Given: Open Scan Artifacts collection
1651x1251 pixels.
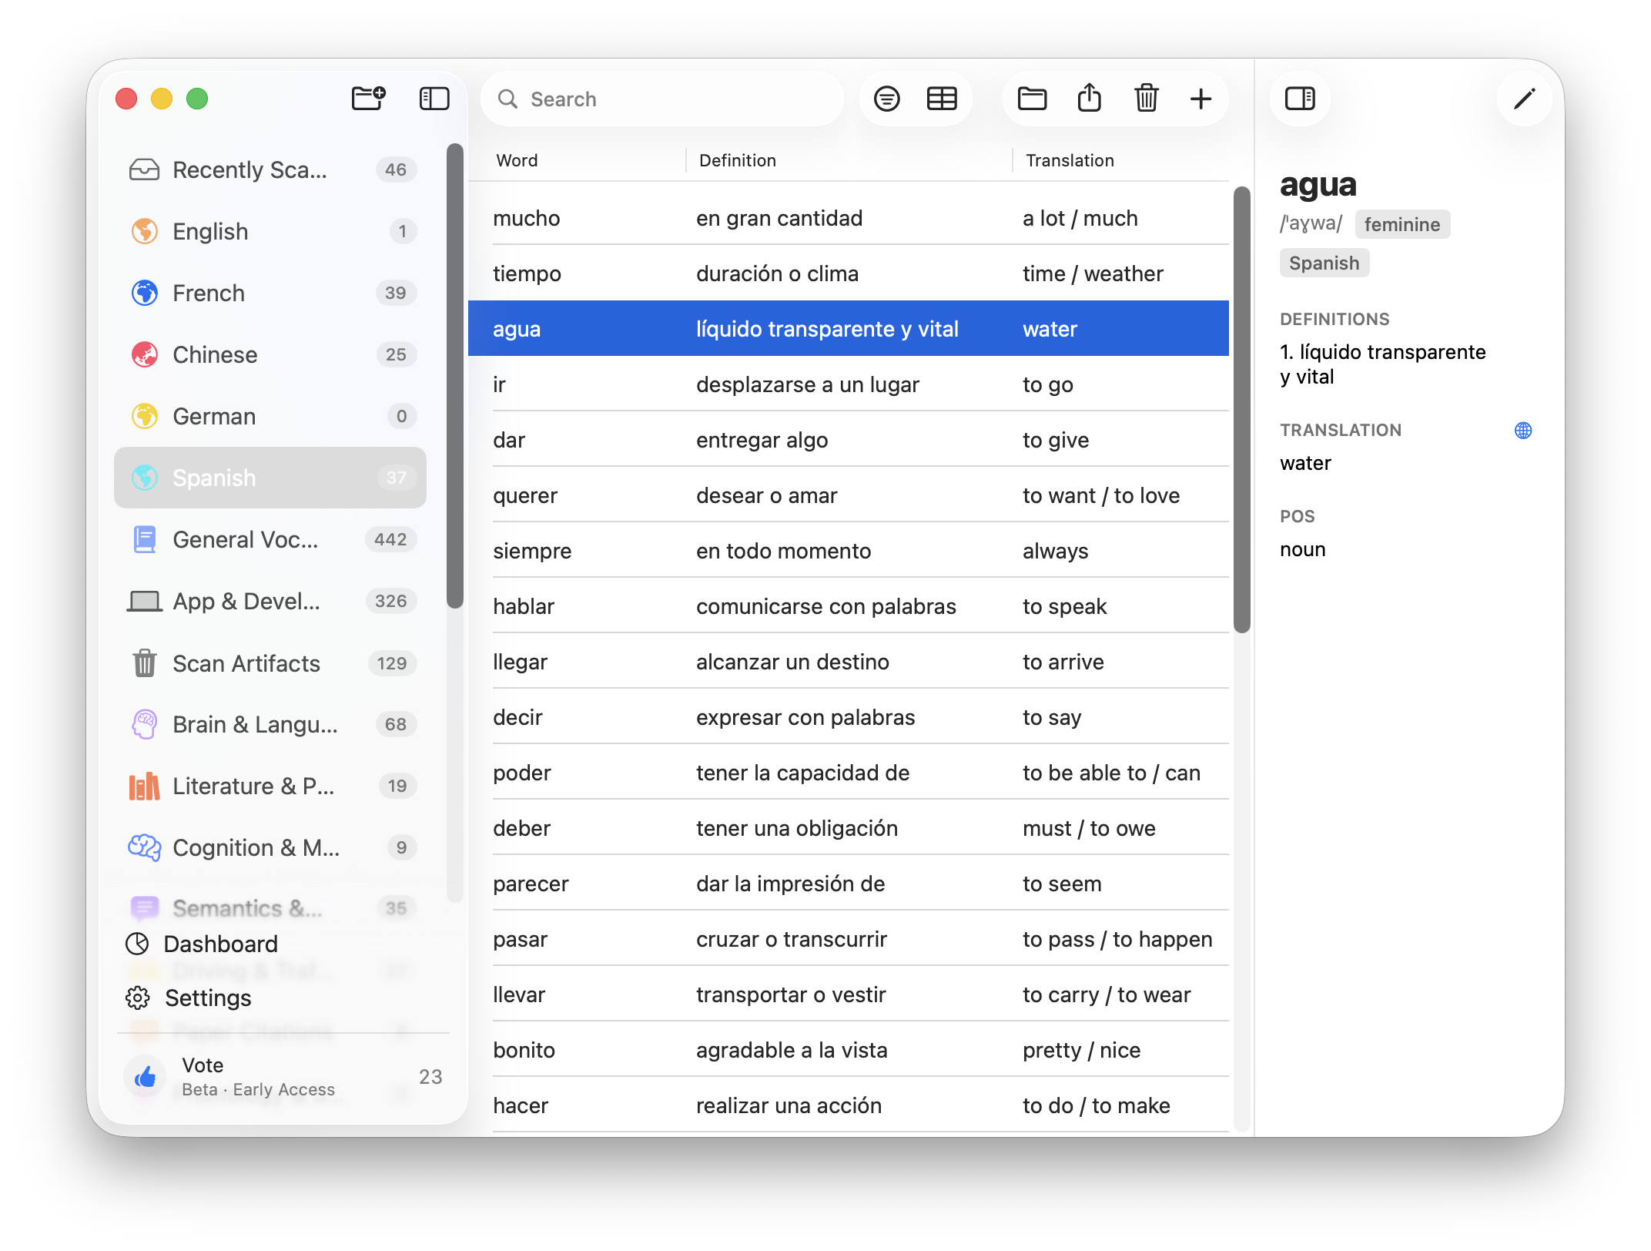Looking at the screenshot, I should [270, 663].
